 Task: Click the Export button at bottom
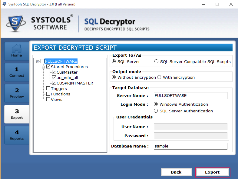coord(213,172)
